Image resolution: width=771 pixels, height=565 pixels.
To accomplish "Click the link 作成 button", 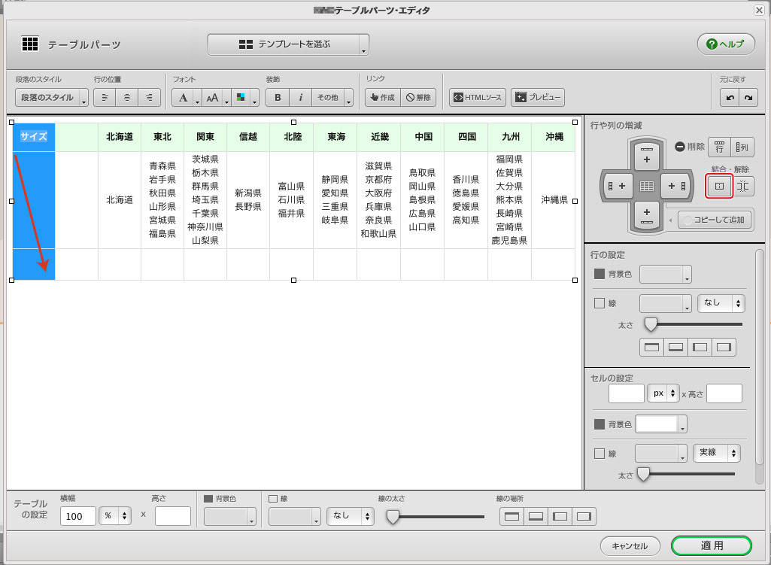I will coord(383,97).
